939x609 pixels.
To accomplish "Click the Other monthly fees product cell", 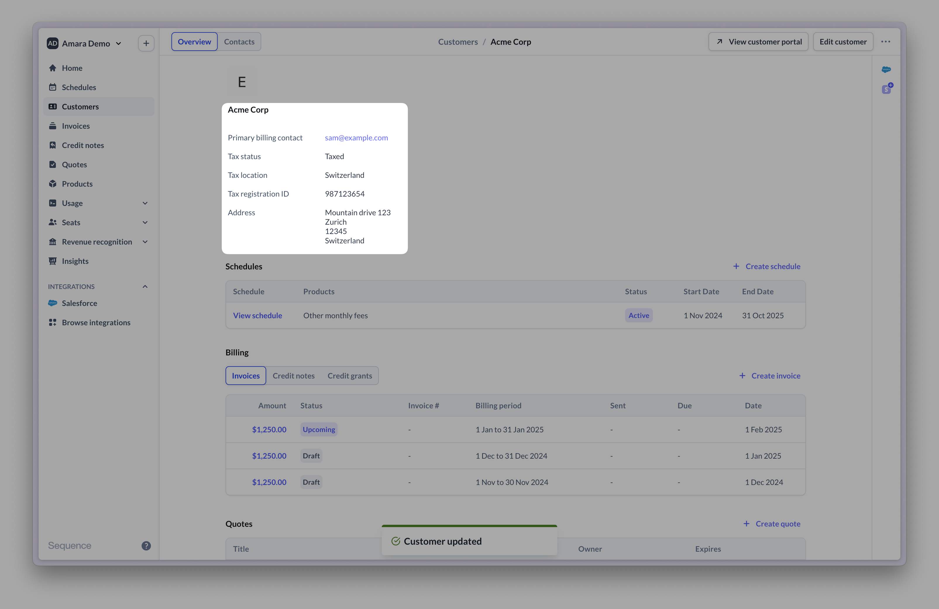I will [335, 315].
